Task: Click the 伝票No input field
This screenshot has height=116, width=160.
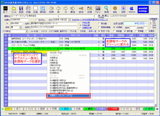Action: tap(19, 20)
